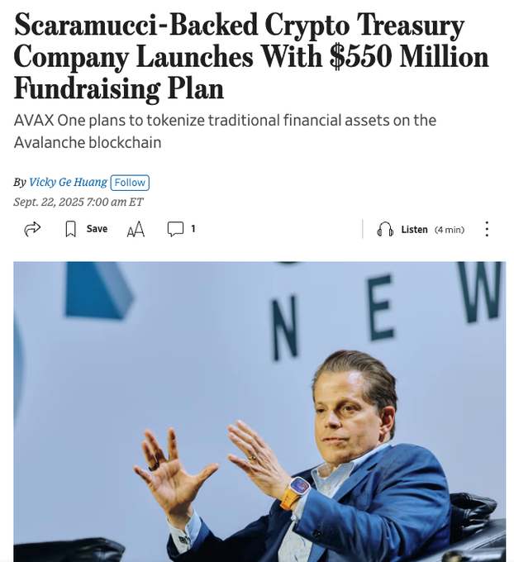Click "Avalanche blockchain" in the subheadline
The height and width of the screenshot is (562, 514).
pos(87,142)
